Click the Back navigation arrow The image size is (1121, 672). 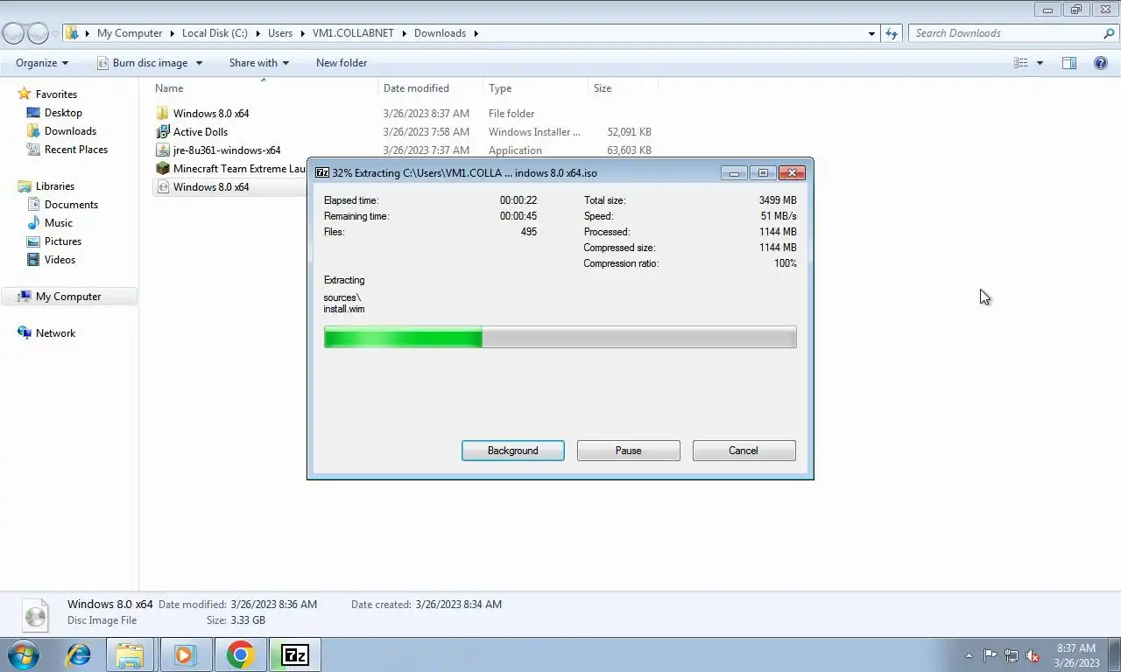(x=14, y=33)
